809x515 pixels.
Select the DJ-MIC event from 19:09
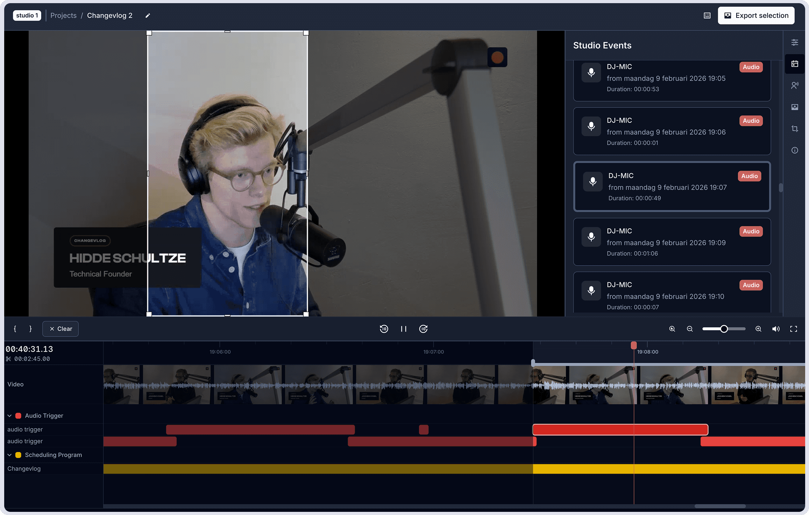pos(672,242)
